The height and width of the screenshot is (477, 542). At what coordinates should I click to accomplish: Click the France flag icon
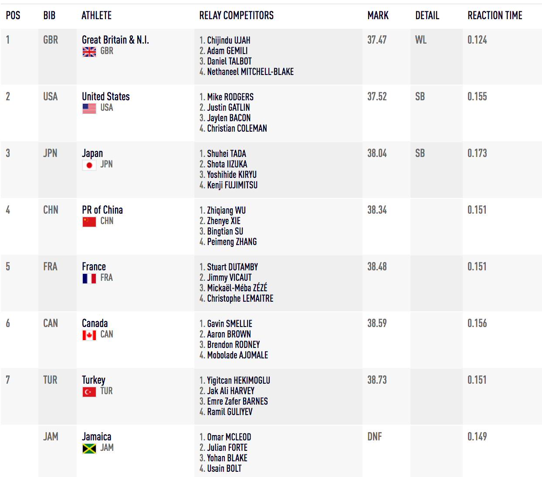[x=89, y=279]
